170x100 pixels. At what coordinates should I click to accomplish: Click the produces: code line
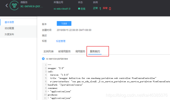click(53, 95)
